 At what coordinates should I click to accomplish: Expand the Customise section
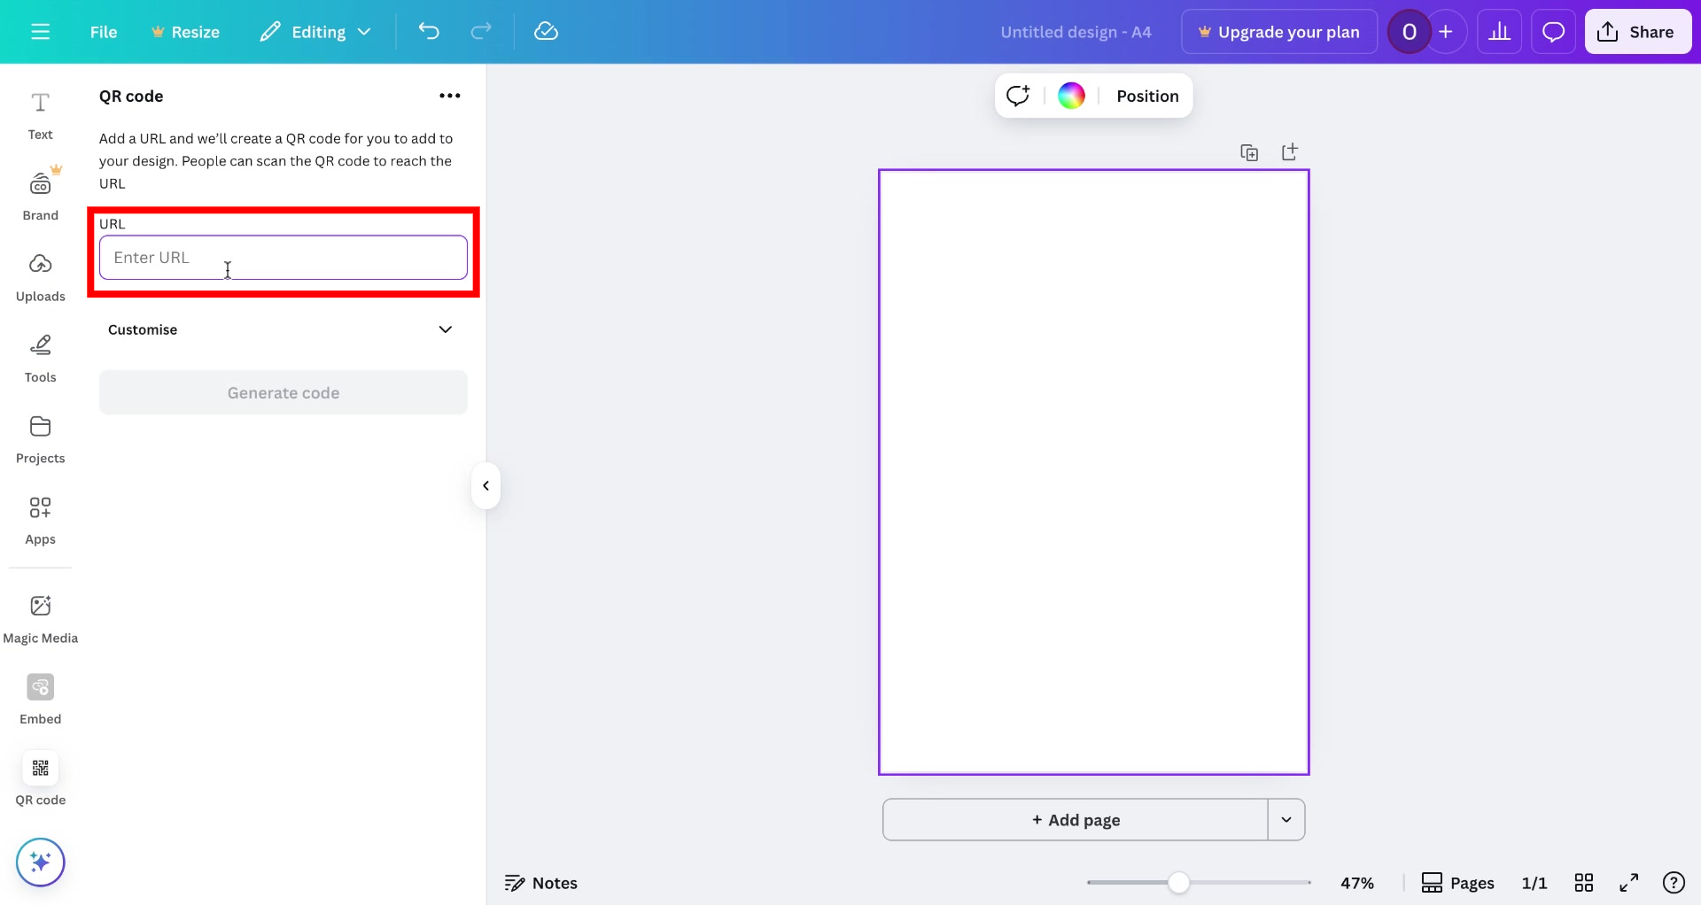pyautogui.click(x=282, y=329)
